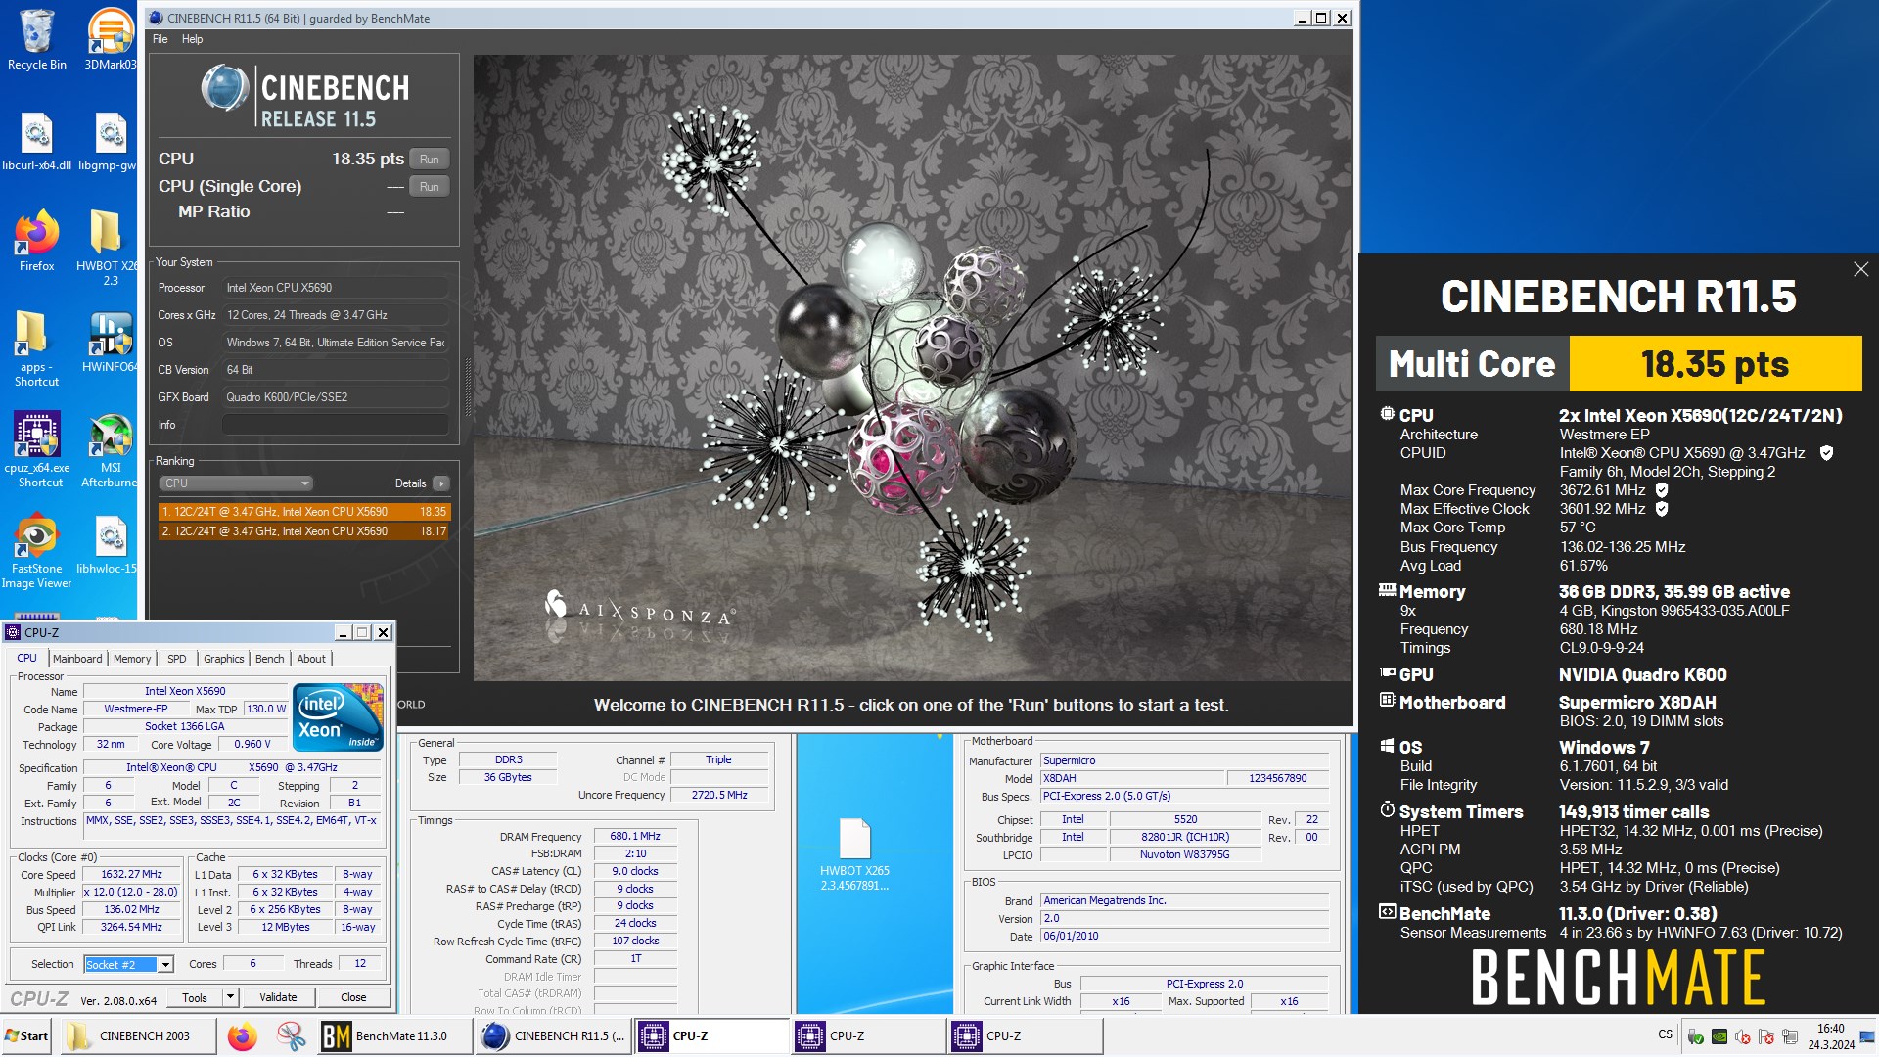Click the CS language indicator in the taskbar

(1665, 1034)
